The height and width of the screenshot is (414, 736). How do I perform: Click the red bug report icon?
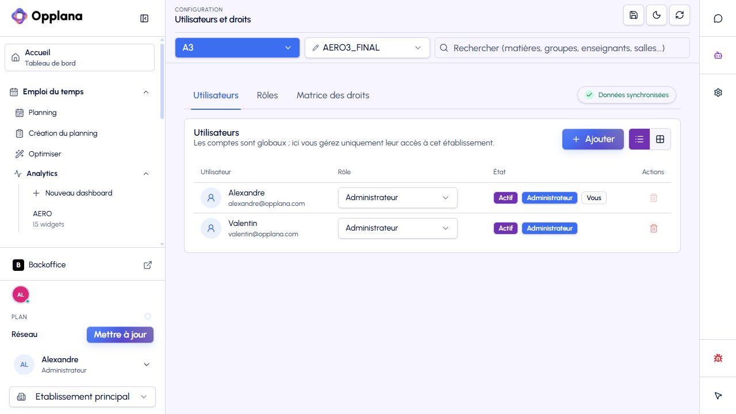coord(718,358)
